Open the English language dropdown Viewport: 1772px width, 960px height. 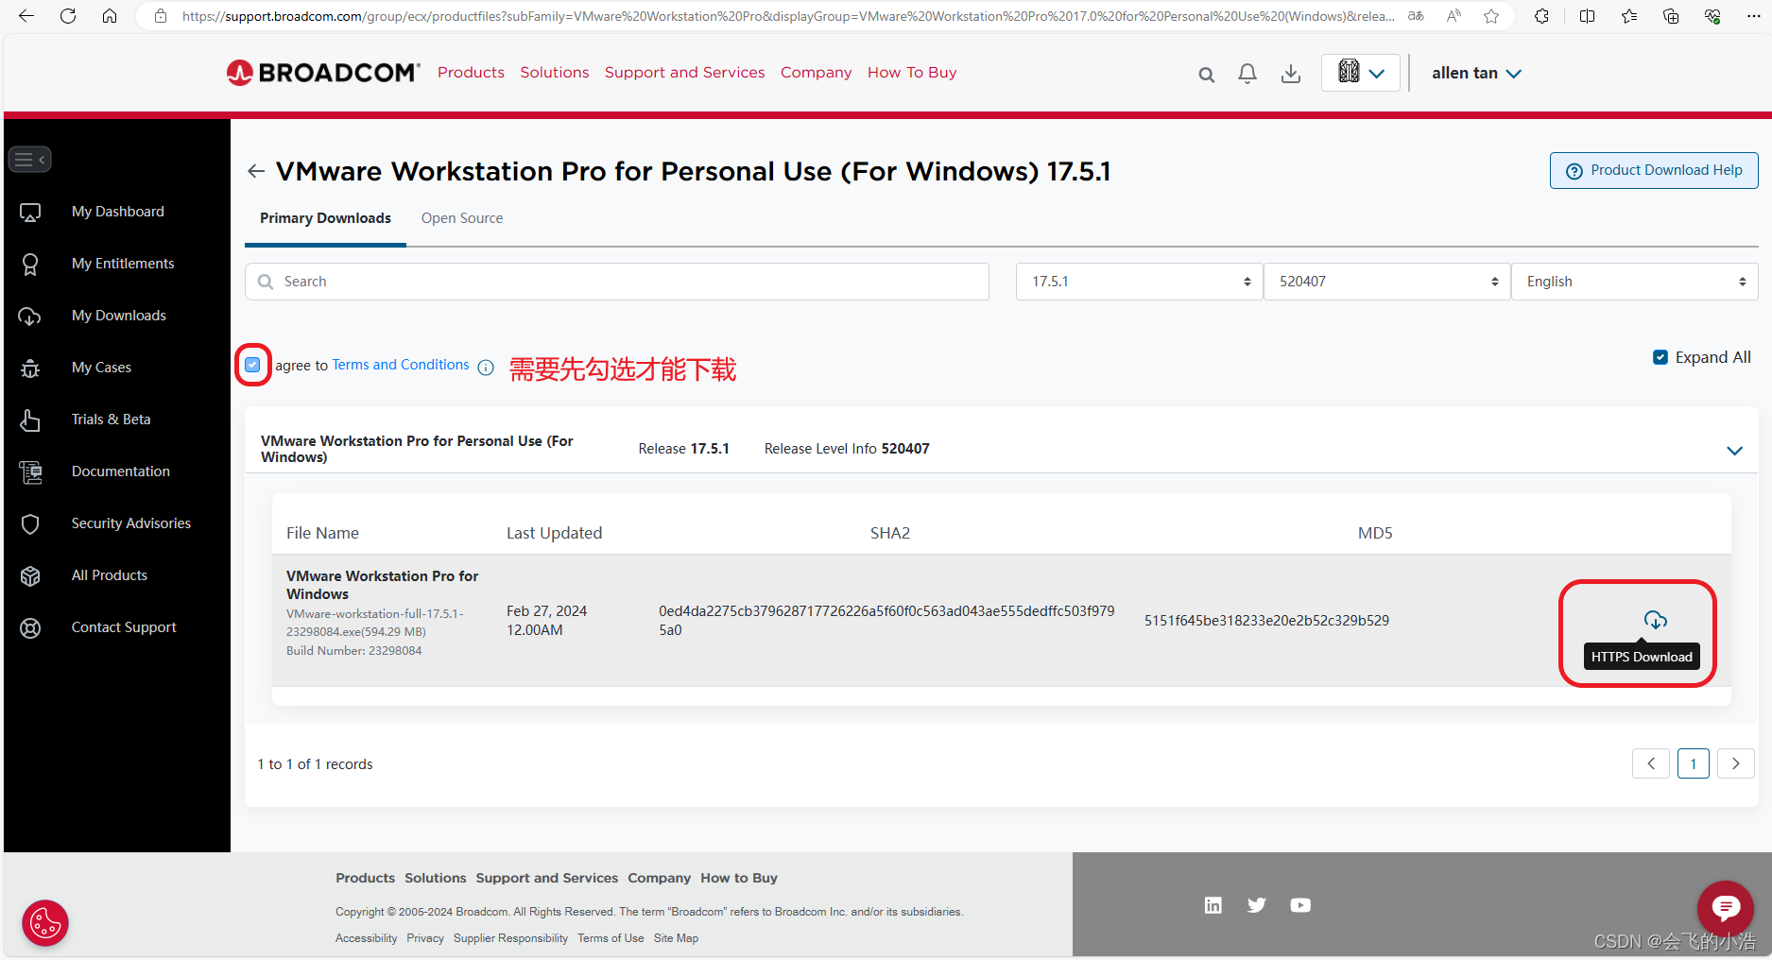(1634, 282)
